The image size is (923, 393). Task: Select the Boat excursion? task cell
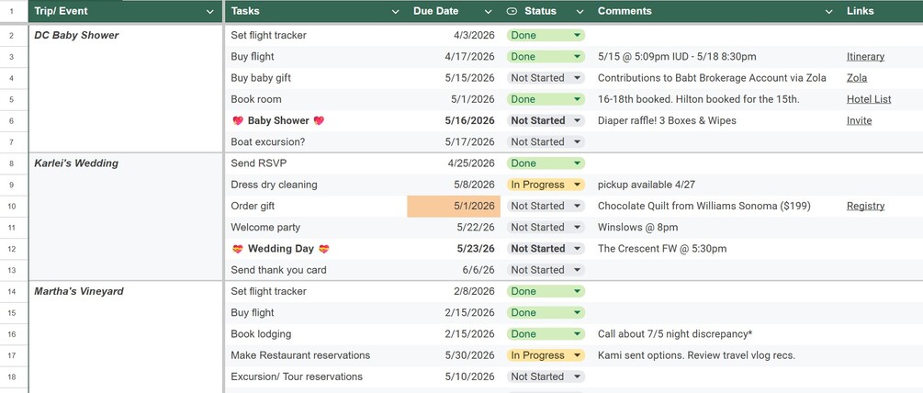tap(316, 141)
